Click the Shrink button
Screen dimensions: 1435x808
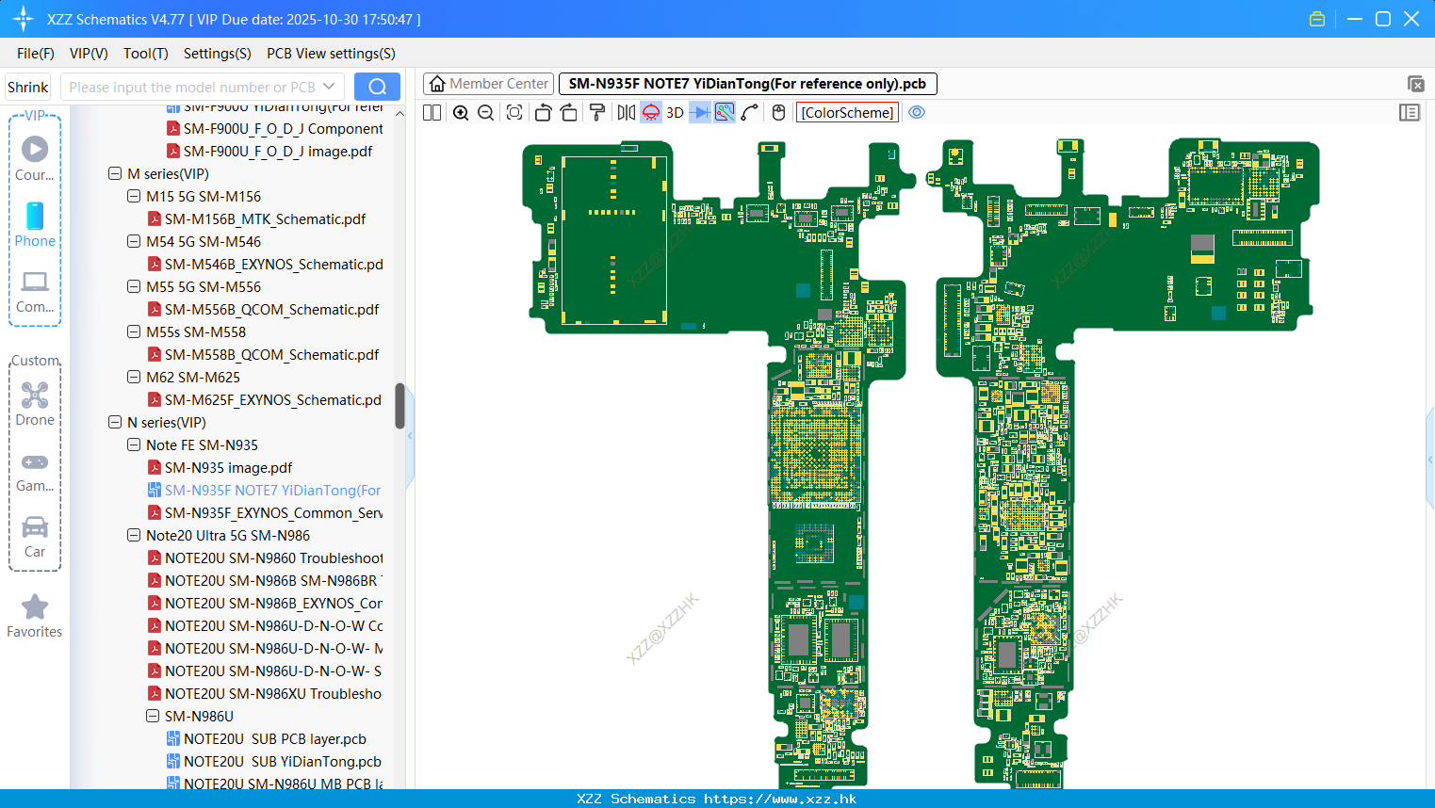pyautogui.click(x=27, y=87)
